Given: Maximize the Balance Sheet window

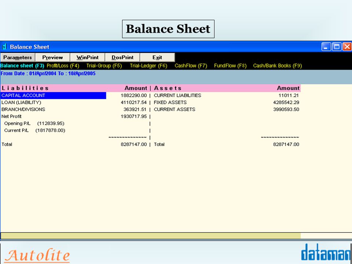Looking at the screenshot, I should [337, 47].
